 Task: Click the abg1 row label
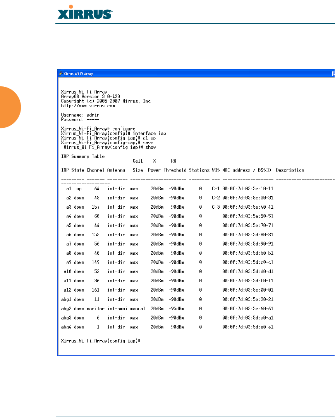66,299
